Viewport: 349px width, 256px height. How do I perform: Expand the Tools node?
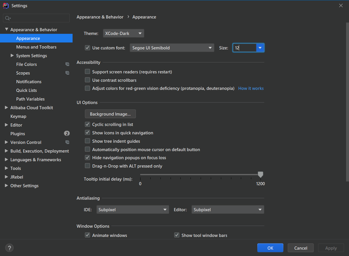pos(7,168)
